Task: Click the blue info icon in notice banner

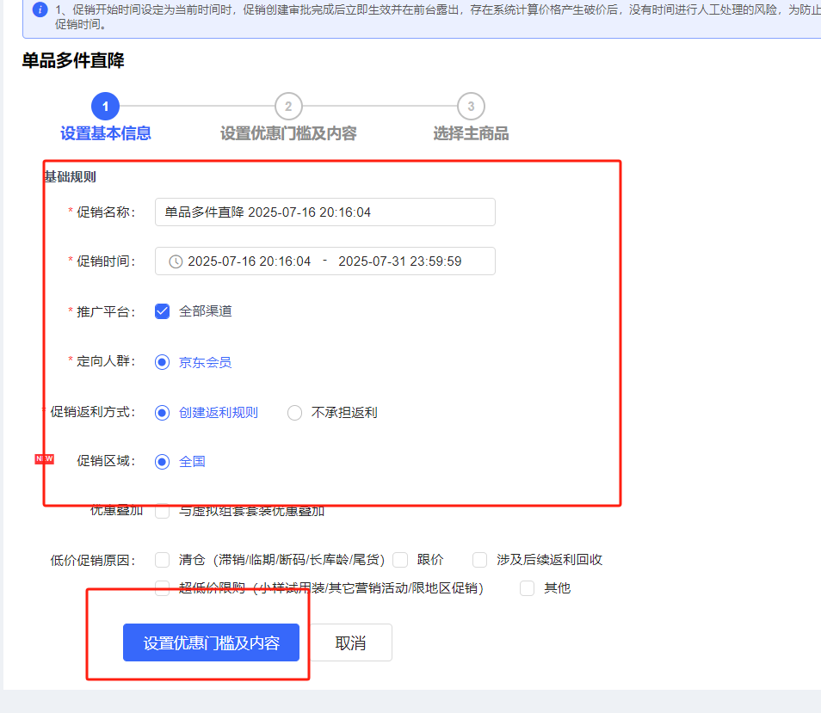Action: pyautogui.click(x=40, y=10)
